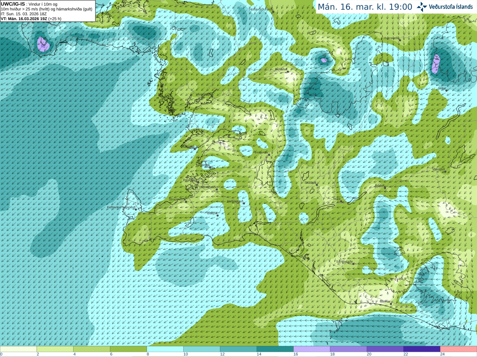Click the 6–8 m/s green legend swatch
Image resolution: width=477 pixels, height=357 pixels.
pos(128,349)
